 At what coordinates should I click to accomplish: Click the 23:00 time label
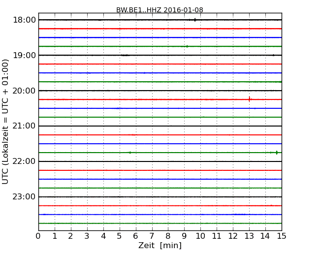coord(24,197)
